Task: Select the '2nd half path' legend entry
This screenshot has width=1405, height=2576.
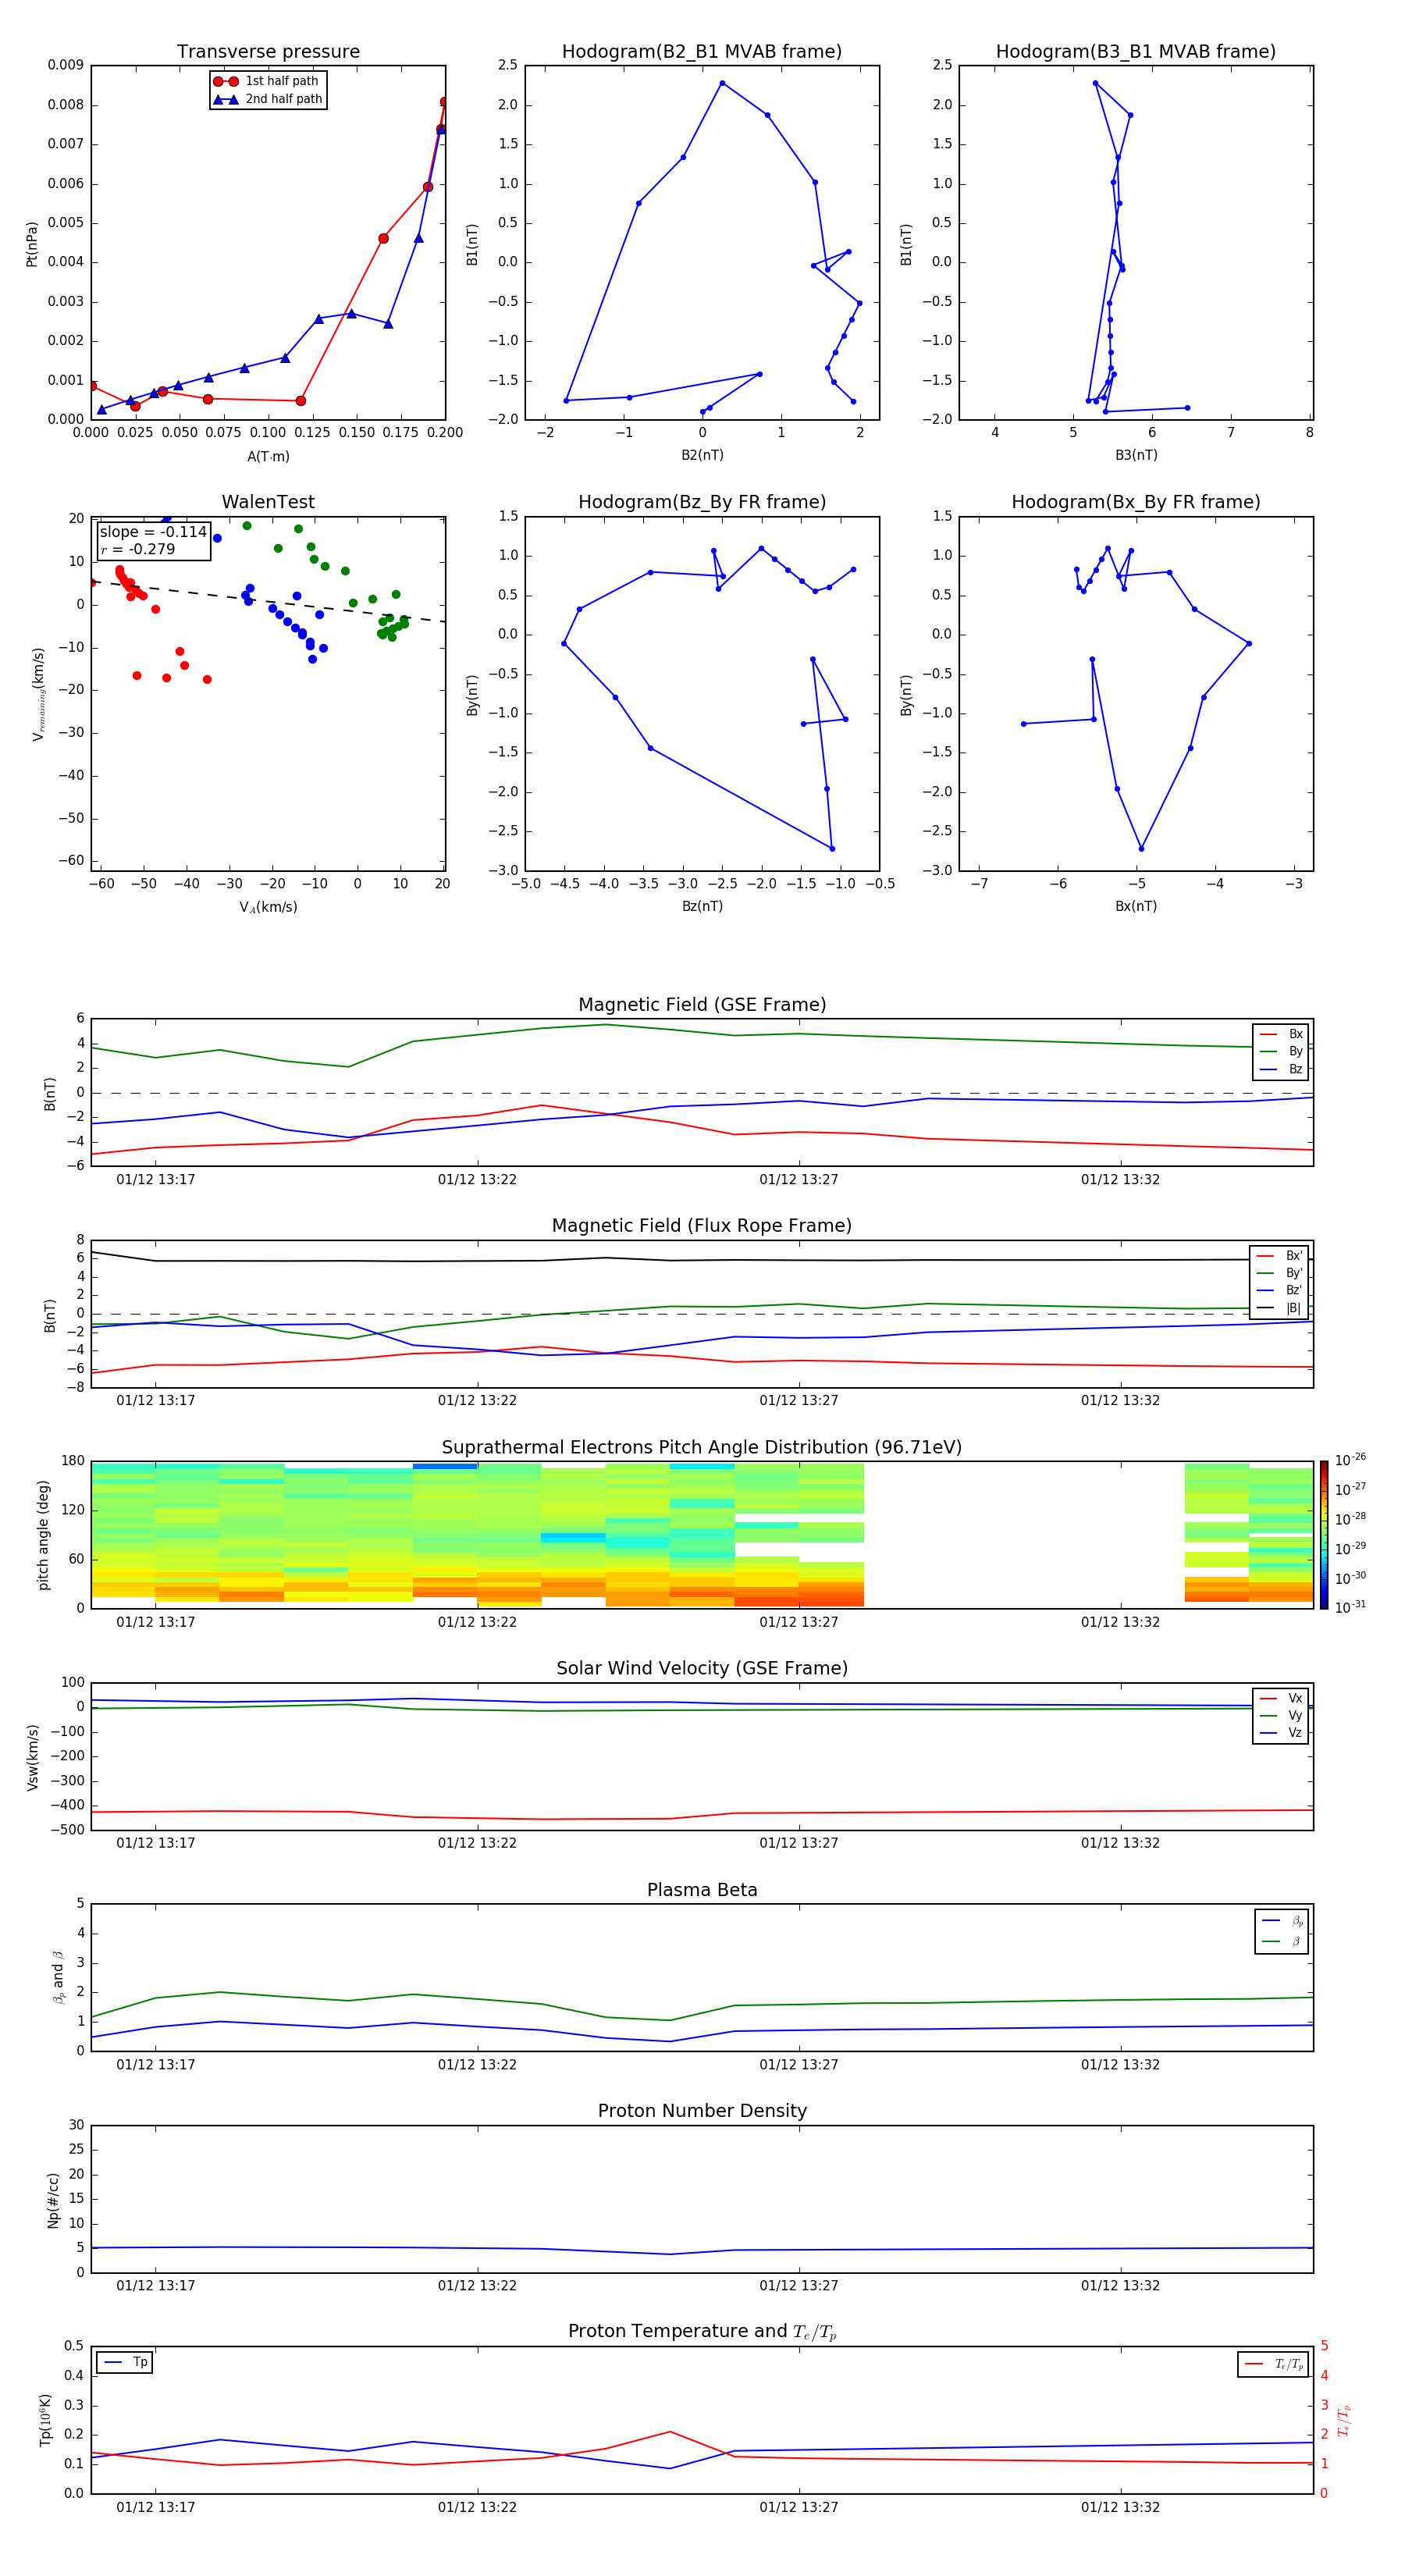Action: (x=268, y=99)
